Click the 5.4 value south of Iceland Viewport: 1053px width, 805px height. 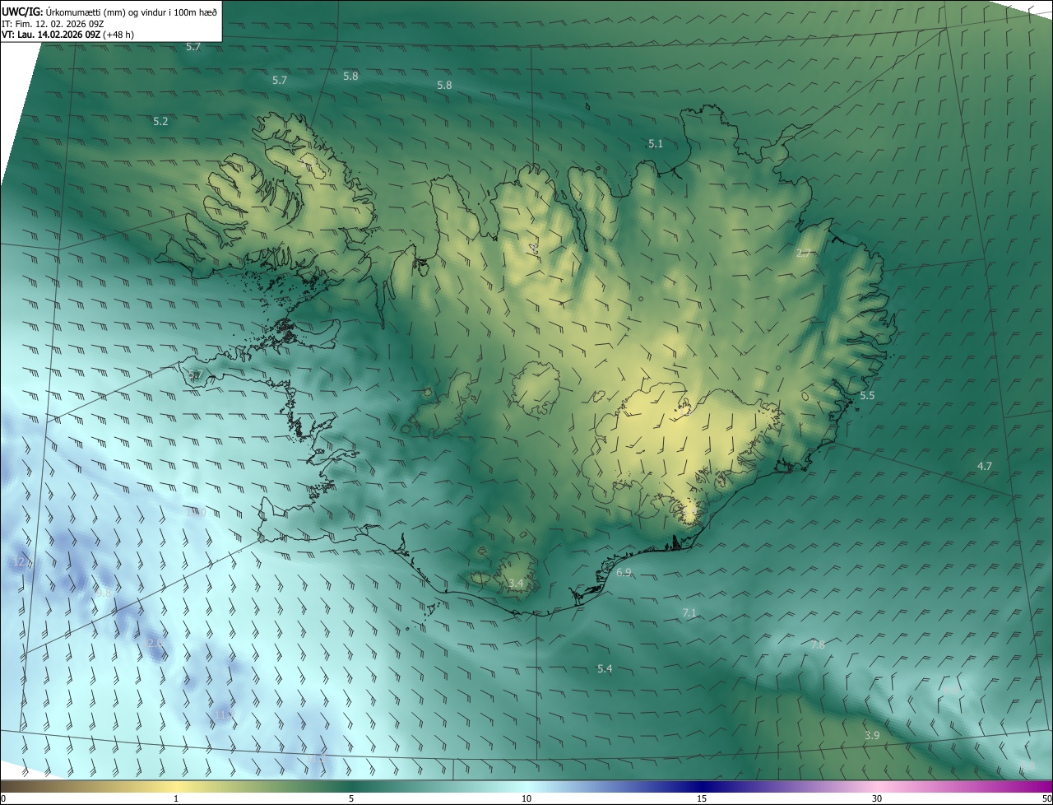click(605, 668)
